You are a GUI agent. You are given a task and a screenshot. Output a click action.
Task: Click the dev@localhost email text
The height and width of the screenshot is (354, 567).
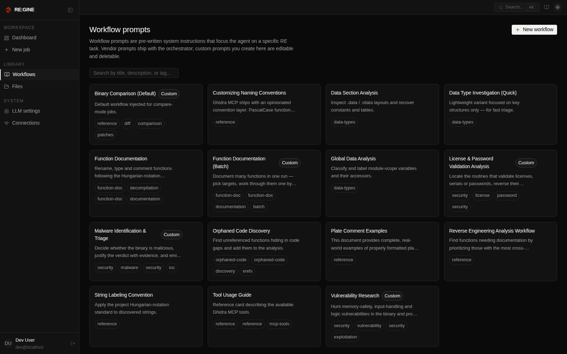click(29, 347)
